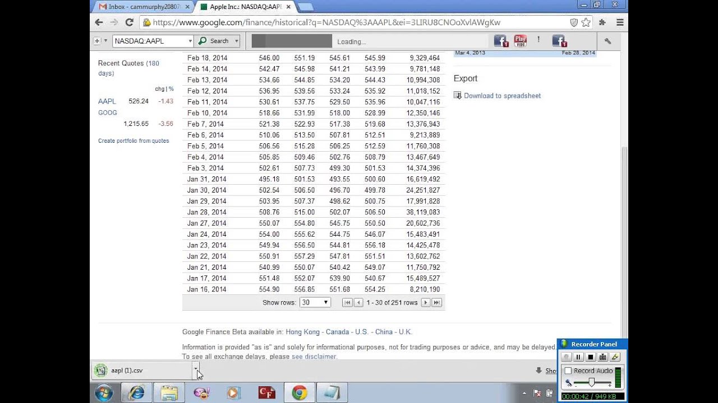Image resolution: width=718 pixels, height=403 pixels.
Task: Click Download to spreadsheet link
Action: click(502, 96)
